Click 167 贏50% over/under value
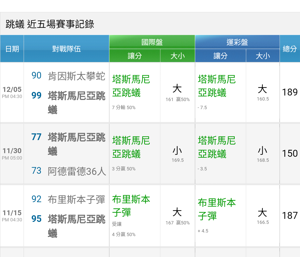Image resolution: width=300 pixels, height=257 pixels. [x=177, y=223]
